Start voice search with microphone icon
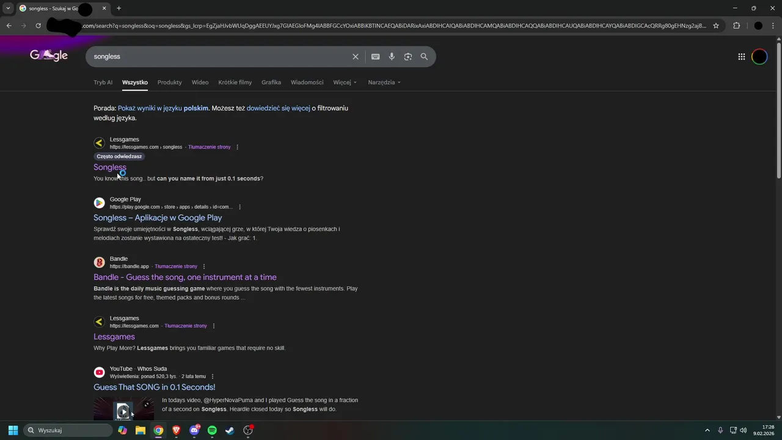This screenshot has height=440, width=782. pos(392,56)
